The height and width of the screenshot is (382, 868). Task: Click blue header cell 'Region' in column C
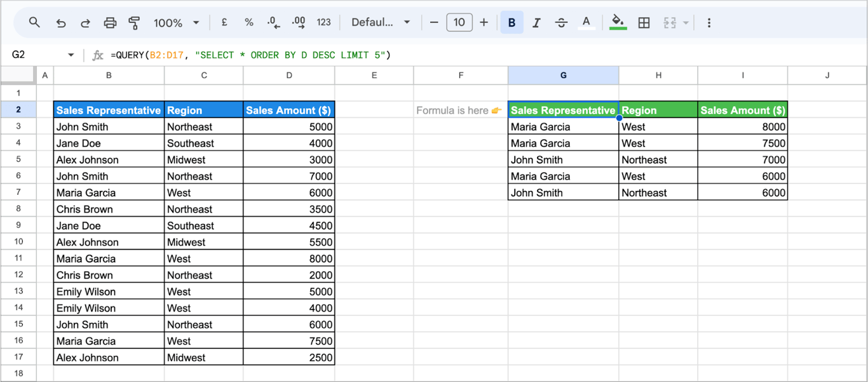point(203,110)
